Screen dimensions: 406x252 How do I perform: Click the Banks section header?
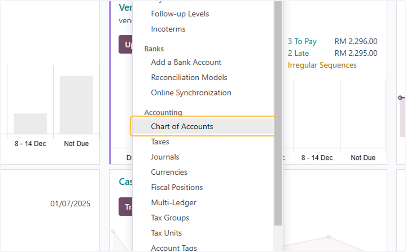click(x=154, y=49)
